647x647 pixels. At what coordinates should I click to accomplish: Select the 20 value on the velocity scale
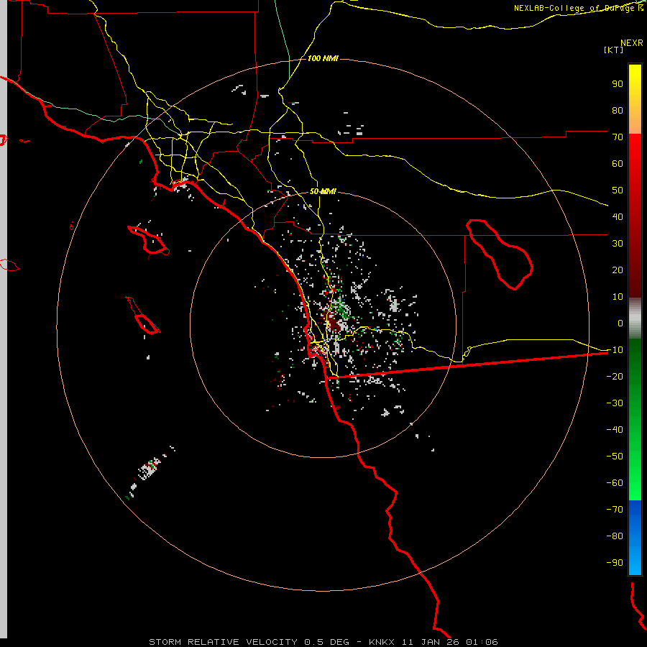[x=618, y=270]
